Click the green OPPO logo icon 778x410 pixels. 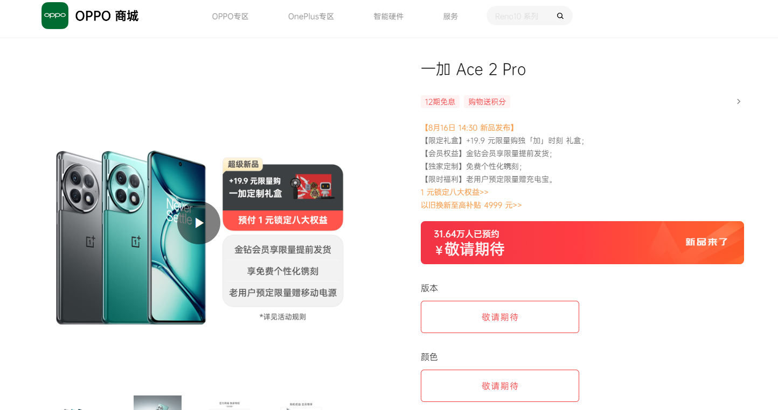[x=55, y=16]
